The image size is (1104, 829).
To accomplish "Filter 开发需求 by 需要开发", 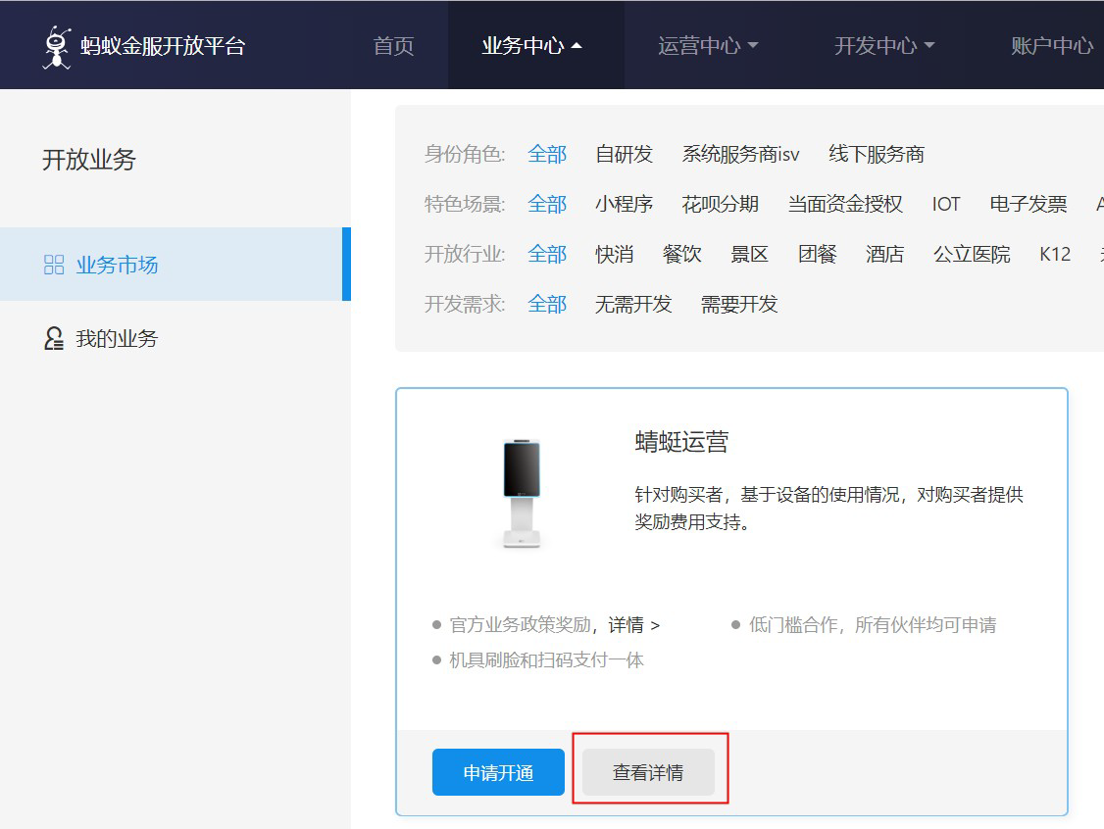I will tap(739, 304).
